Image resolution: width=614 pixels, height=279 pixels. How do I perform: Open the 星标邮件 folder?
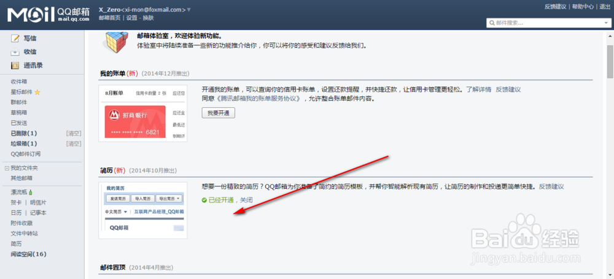(x=22, y=93)
